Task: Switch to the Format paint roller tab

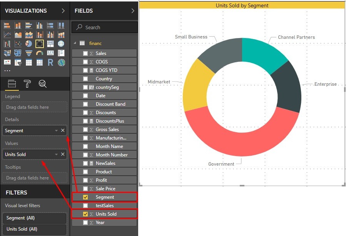Action: point(27,84)
